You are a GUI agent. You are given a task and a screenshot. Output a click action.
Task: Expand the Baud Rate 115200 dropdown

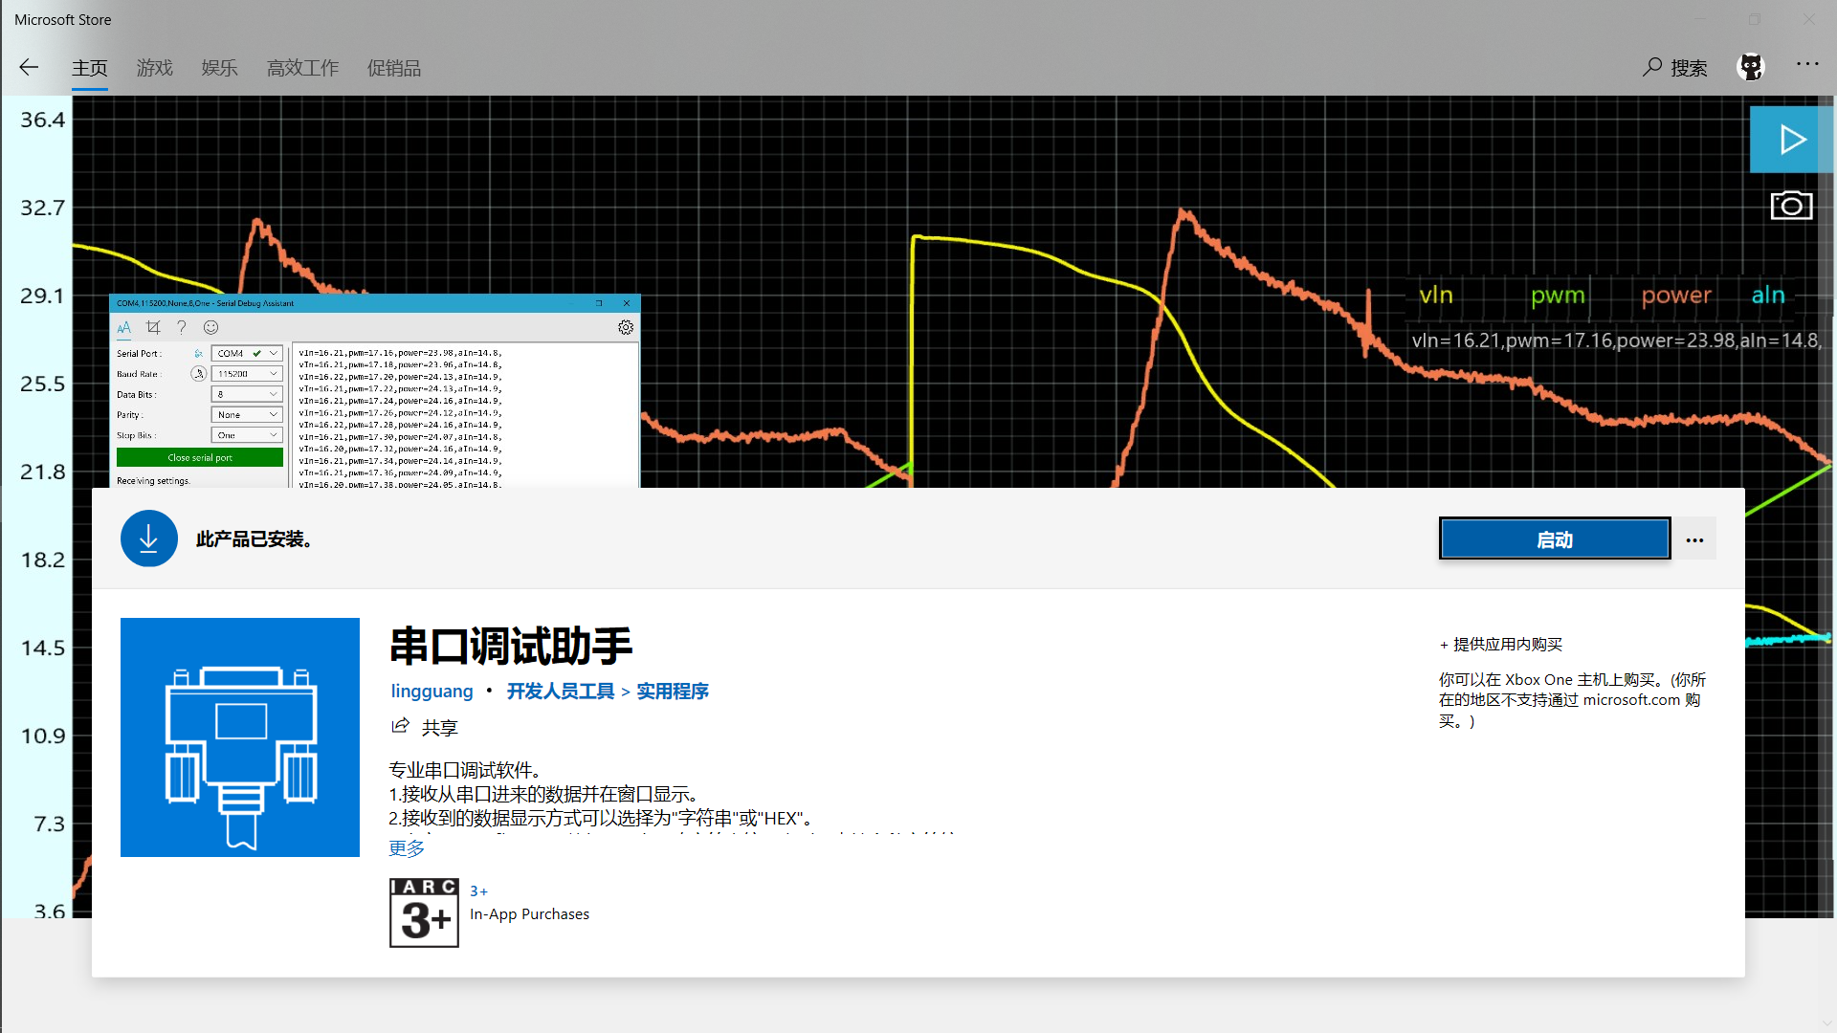[x=272, y=373]
